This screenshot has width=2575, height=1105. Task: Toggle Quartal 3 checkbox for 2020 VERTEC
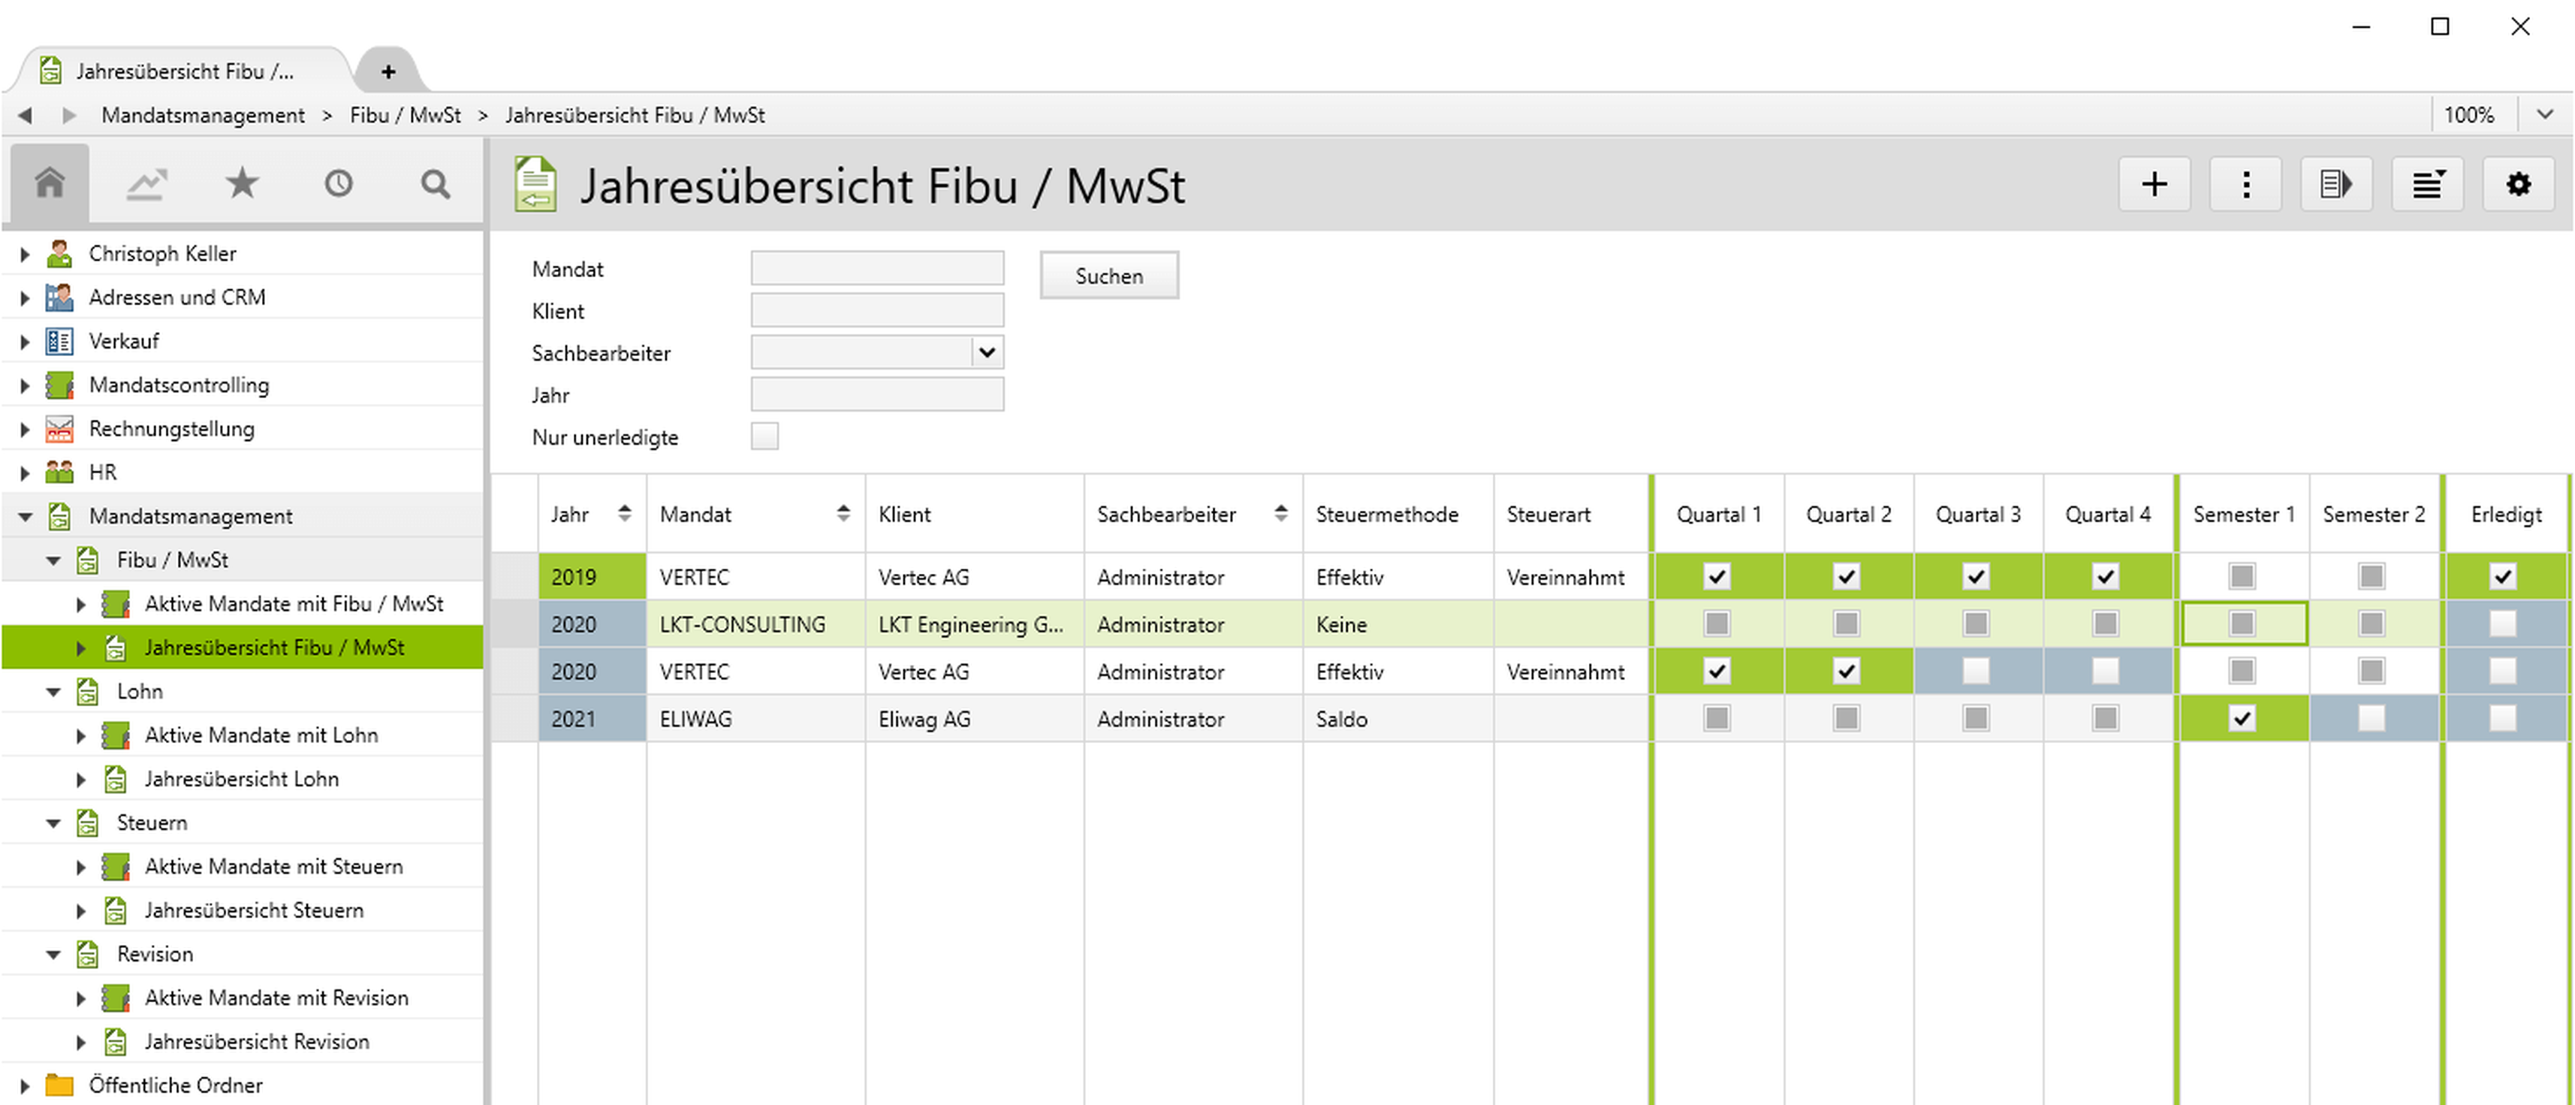[x=1976, y=671]
